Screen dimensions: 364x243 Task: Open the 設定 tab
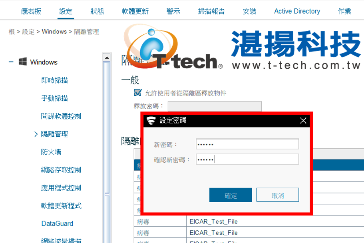(x=66, y=11)
